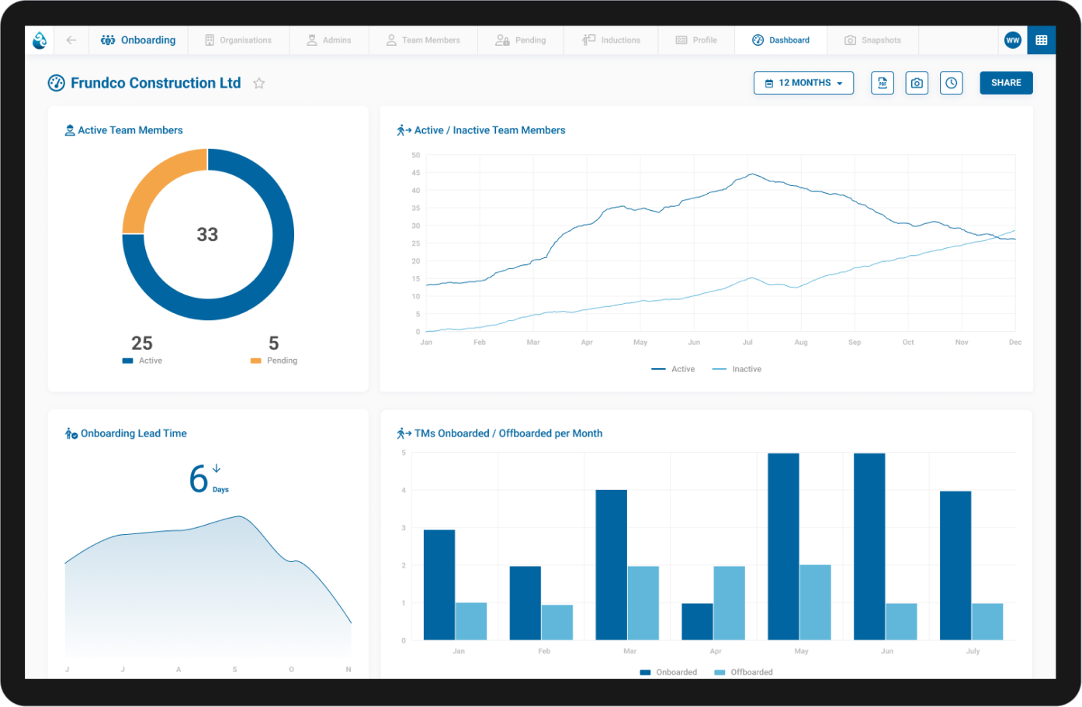The height and width of the screenshot is (707, 1082).
Task: Switch to the Organisations tab
Action: point(239,40)
